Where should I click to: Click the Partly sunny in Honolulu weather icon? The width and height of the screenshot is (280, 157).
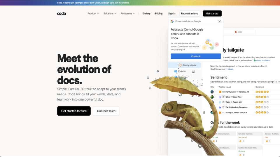220,92
